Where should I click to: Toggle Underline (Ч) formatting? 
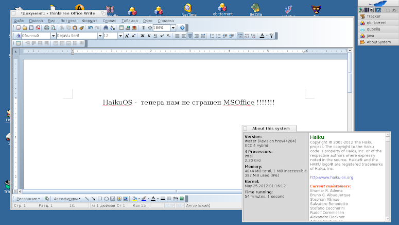[155, 36]
